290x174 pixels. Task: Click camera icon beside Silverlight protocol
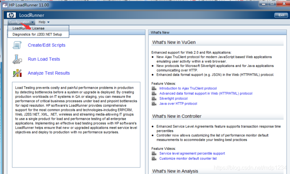(x=154, y=98)
